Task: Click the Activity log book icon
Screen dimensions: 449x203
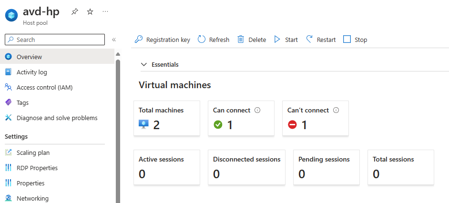Action: point(9,72)
